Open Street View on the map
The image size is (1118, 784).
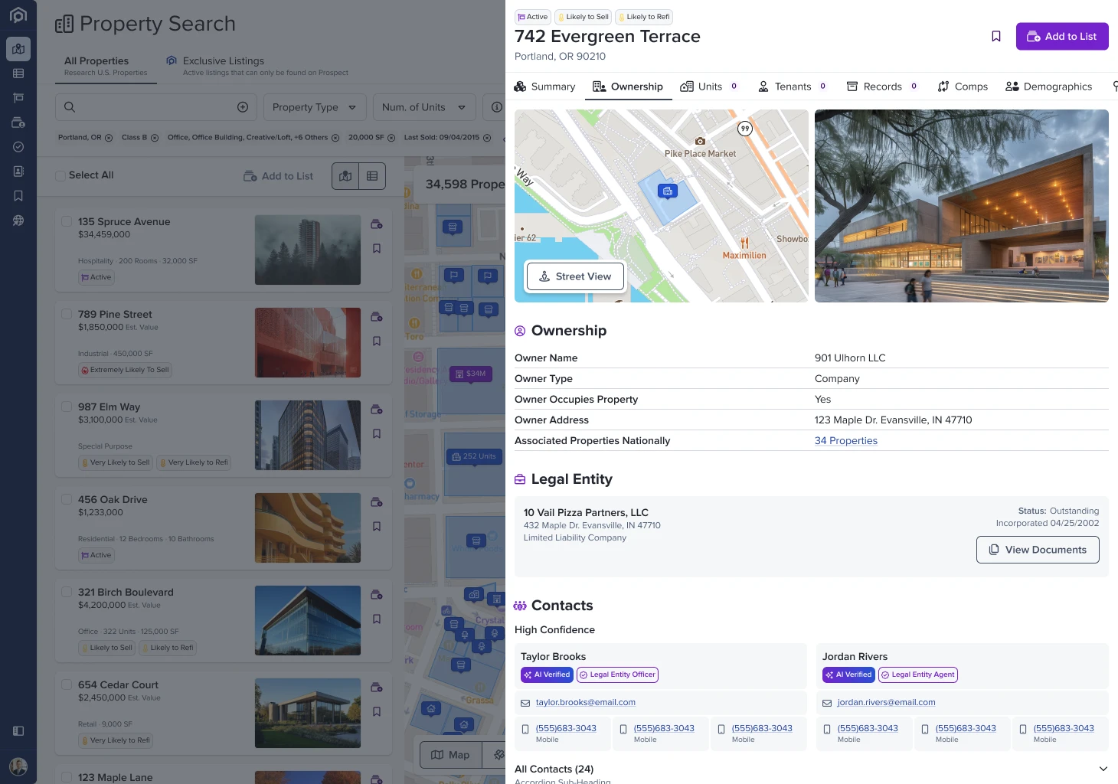(x=575, y=276)
